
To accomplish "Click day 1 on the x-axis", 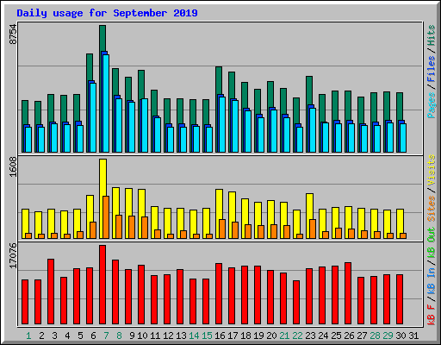I will 28,336.
